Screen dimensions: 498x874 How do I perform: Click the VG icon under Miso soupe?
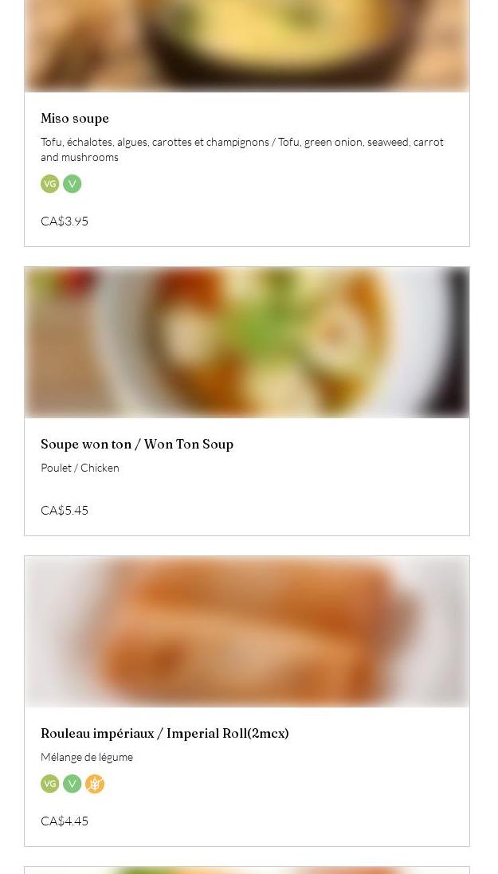pos(49,184)
